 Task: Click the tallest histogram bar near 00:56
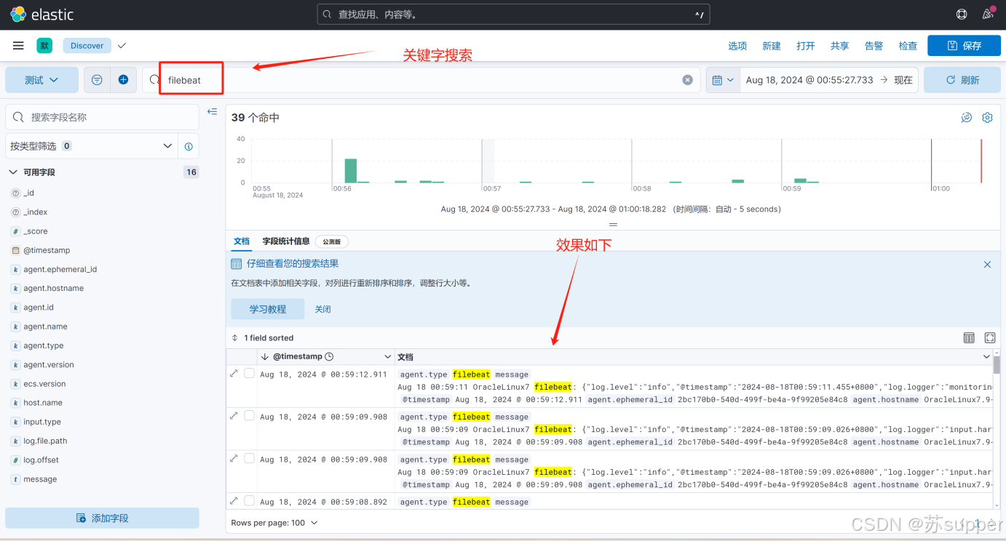(x=350, y=171)
